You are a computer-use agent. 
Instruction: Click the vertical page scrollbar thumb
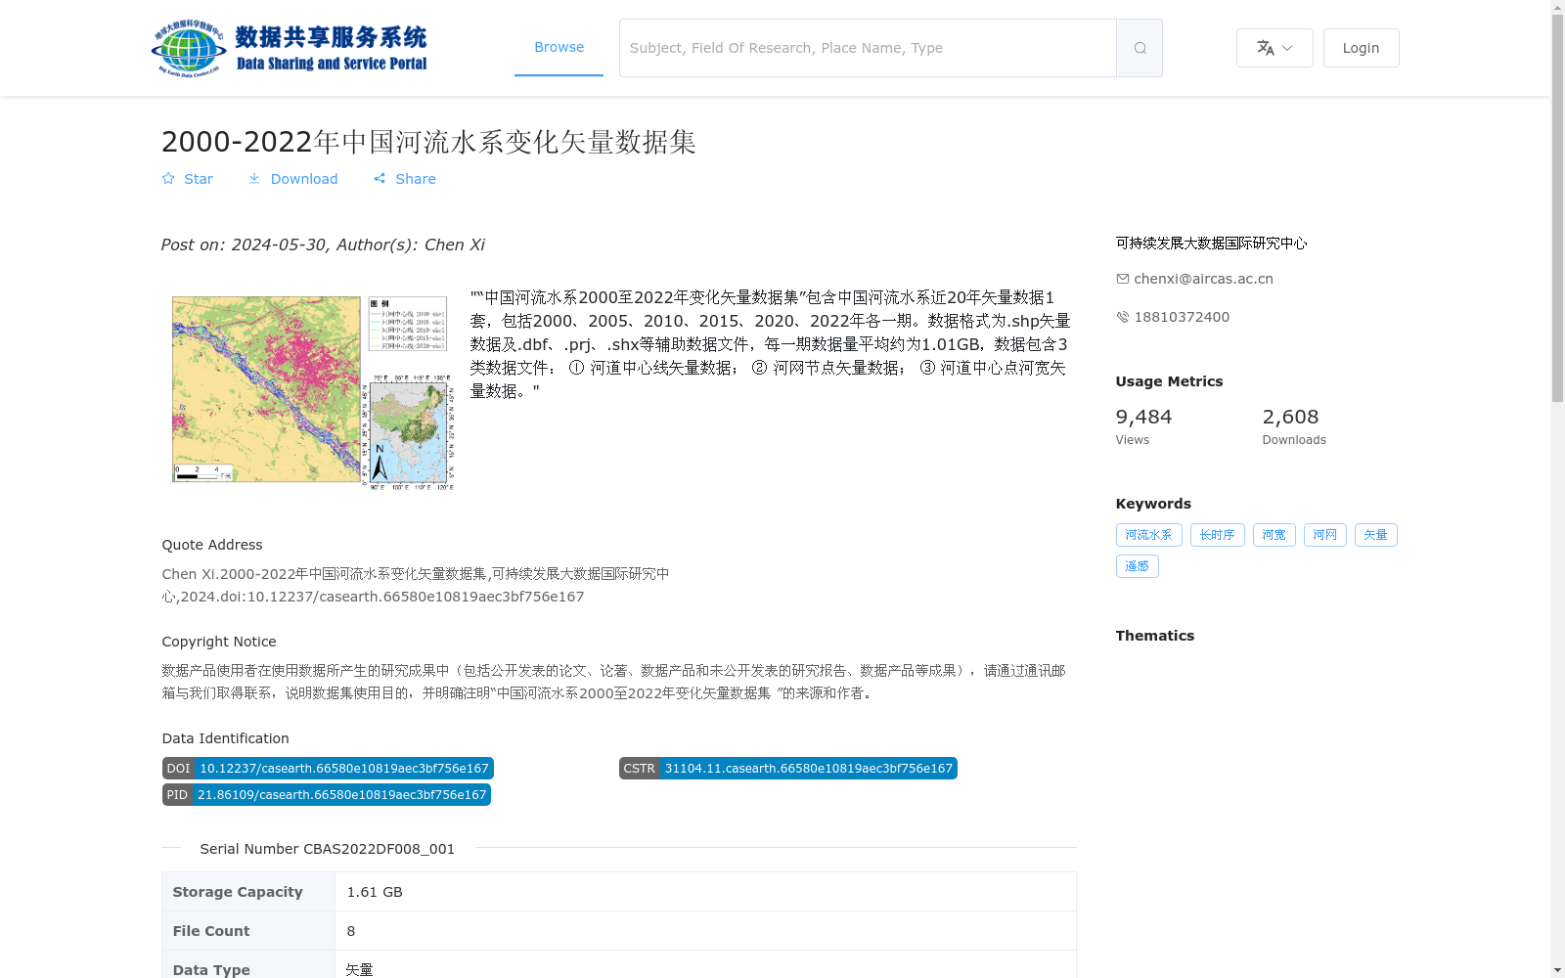[1557, 208]
